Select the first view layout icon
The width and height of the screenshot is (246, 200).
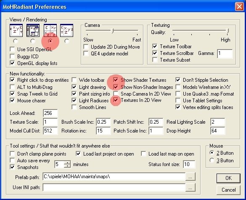click(x=16, y=30)
